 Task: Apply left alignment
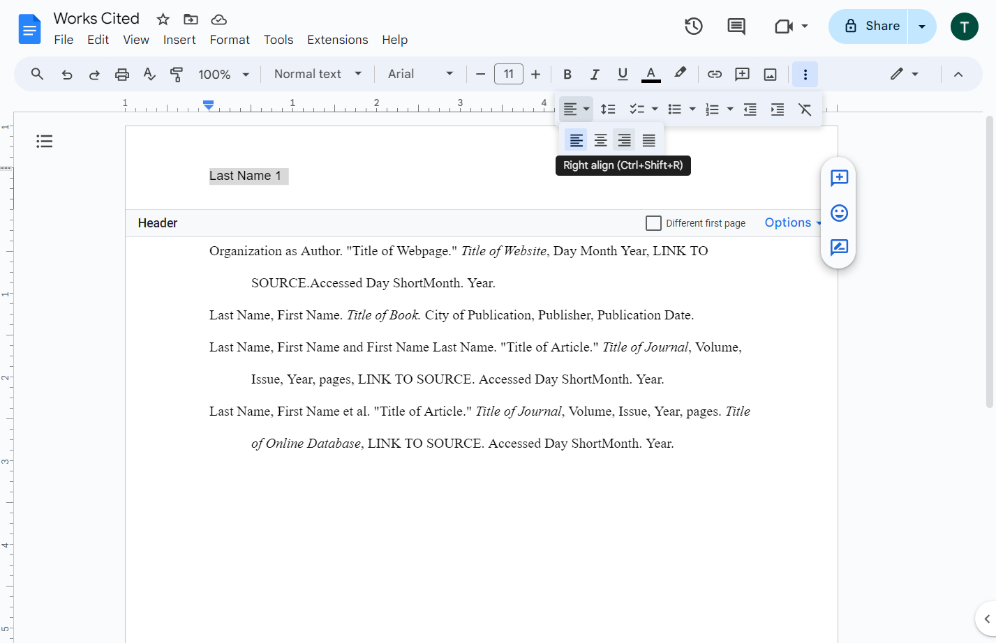pyautogui.click(x=576, y=140)
